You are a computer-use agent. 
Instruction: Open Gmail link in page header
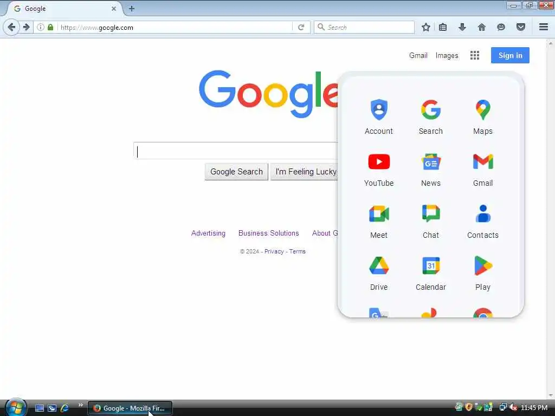(x=418, y=56)
